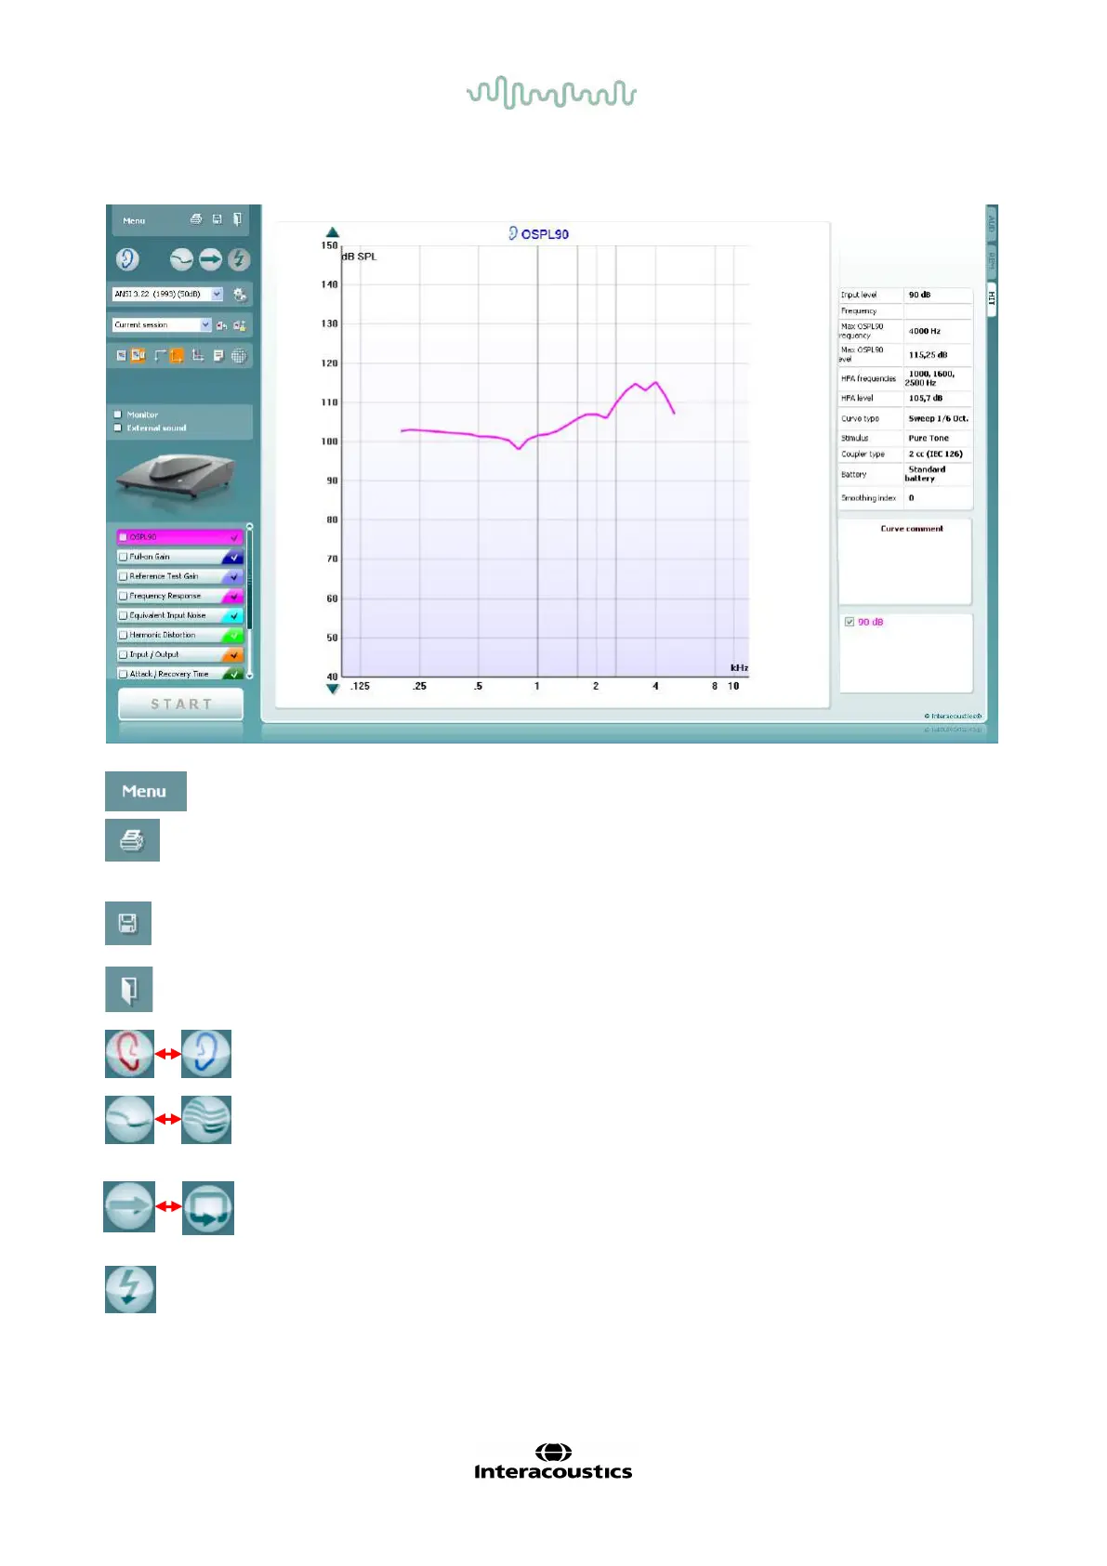This screenshot has width=1107, height=1566.
Task: Enable the External sound checkbox
Action: 118,428
